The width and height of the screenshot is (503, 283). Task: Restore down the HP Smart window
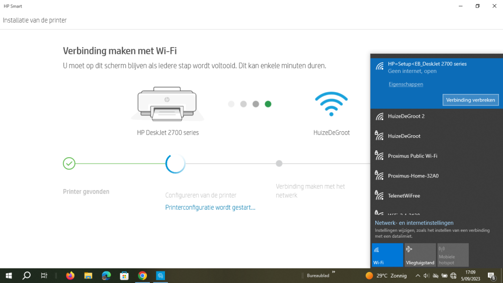[477, 6]
